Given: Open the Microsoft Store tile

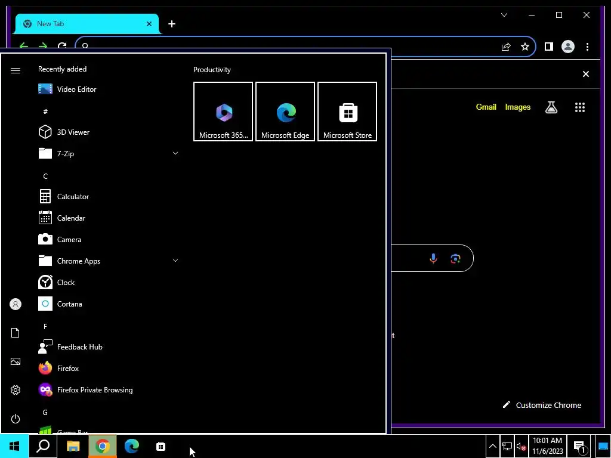Looking at the screenshot, I should click(347, 112).
